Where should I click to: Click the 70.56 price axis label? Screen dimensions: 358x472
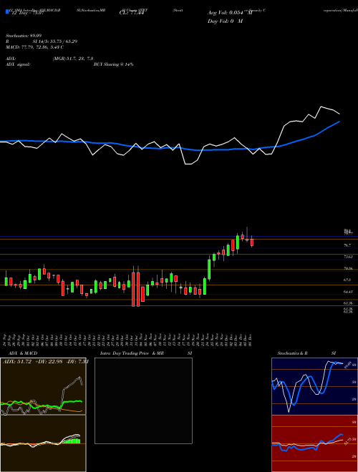[x=348, y=268]
